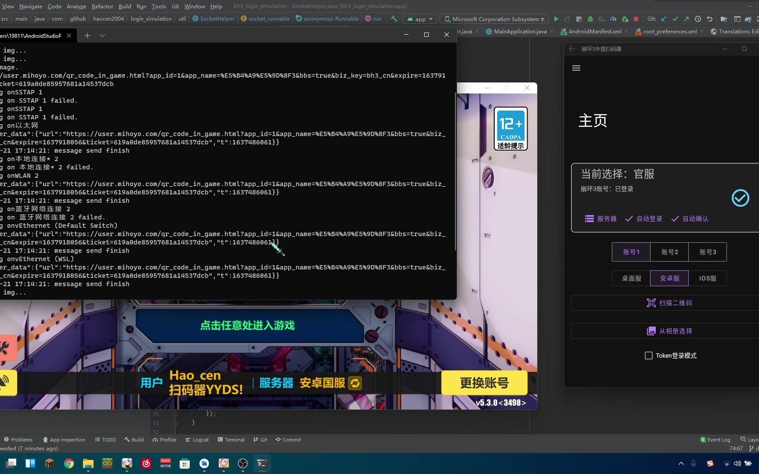Image resolution: width=759 pixels, height=474 pixels.
Task: Open the App Inspection tool window
Action: [64, 439]
